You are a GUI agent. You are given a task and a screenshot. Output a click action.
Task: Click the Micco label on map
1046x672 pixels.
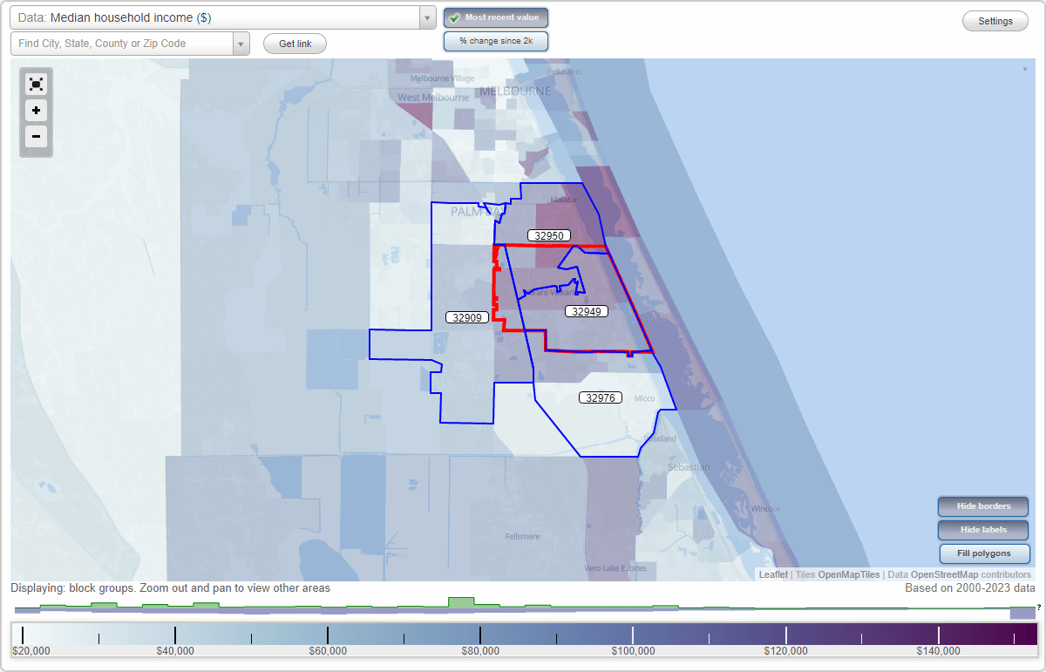(644, 398)
